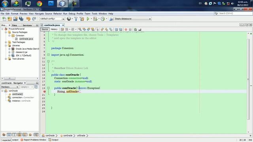
Task: Close the conOracle.java editor tab
Action: coord(63,25)
